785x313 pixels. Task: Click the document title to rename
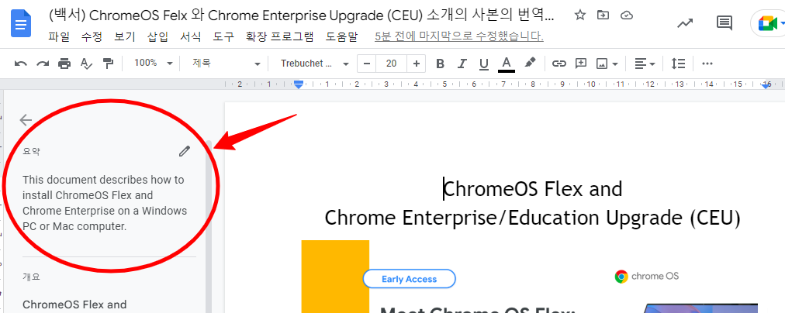click(x=302, y=15)
